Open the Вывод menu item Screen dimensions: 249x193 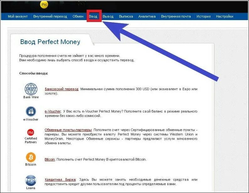pos(108,16)
